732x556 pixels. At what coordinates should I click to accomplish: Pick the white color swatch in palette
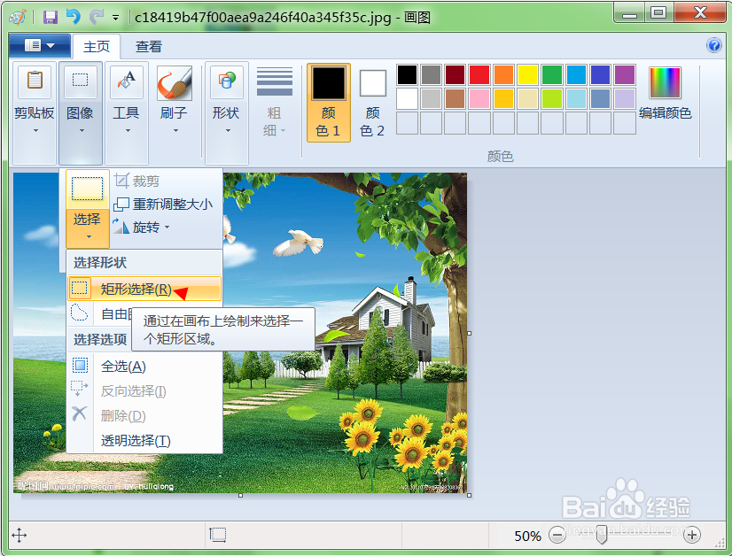click(407, 99)
